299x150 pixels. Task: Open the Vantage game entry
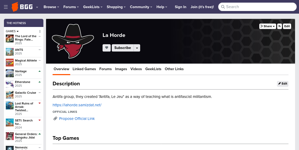21,71
